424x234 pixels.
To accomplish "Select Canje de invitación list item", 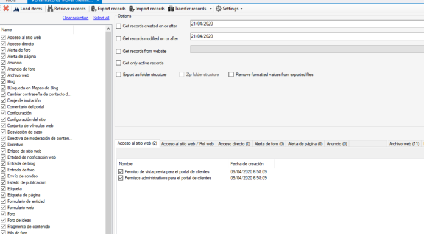I will [x=24, y=100].
